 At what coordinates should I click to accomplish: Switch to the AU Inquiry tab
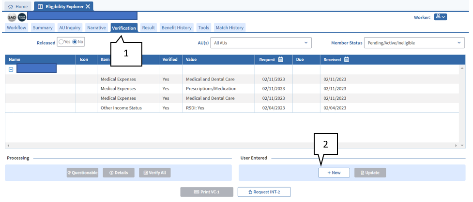[x=70, y=27]
